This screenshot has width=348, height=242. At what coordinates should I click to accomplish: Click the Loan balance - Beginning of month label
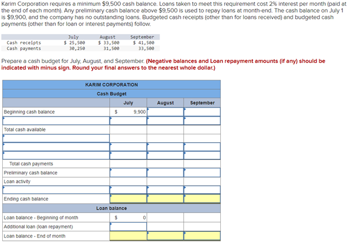tap(41, 217)
